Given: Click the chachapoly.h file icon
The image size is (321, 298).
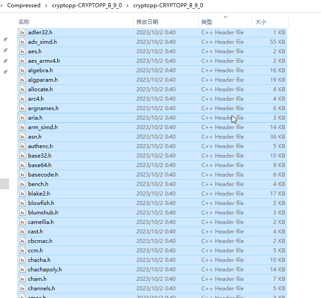Looking at the screenshot, I should click(23, 270).
